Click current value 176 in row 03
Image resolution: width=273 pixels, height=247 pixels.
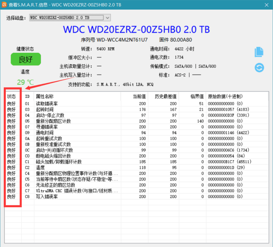tap(142, 109)
